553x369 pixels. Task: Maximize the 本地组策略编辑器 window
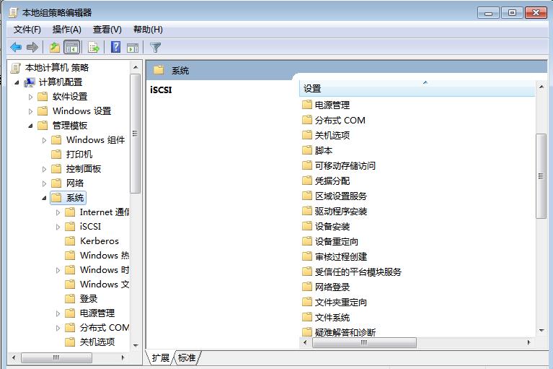pyautogui.click(x=512, y=13)
